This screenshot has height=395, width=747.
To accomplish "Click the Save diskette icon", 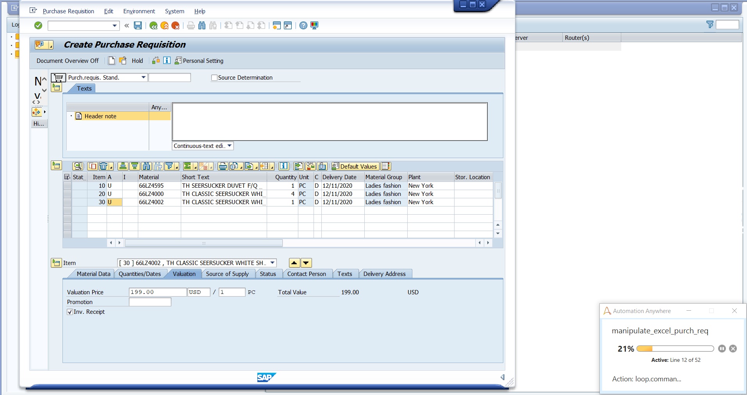I will coord(138,26).
